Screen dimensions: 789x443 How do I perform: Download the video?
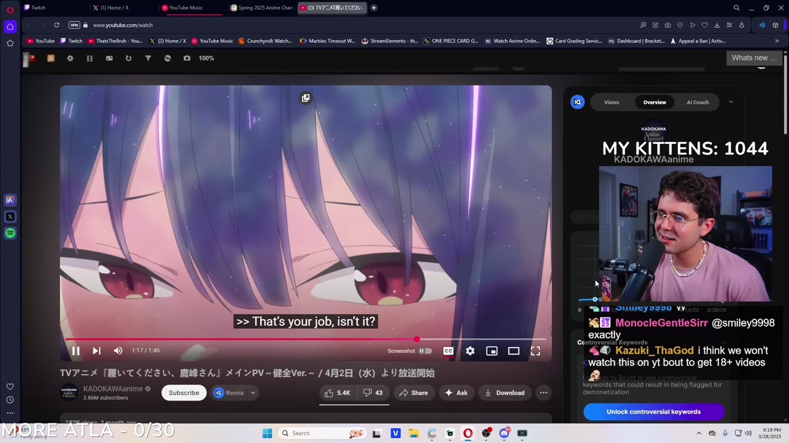(504, 393)
